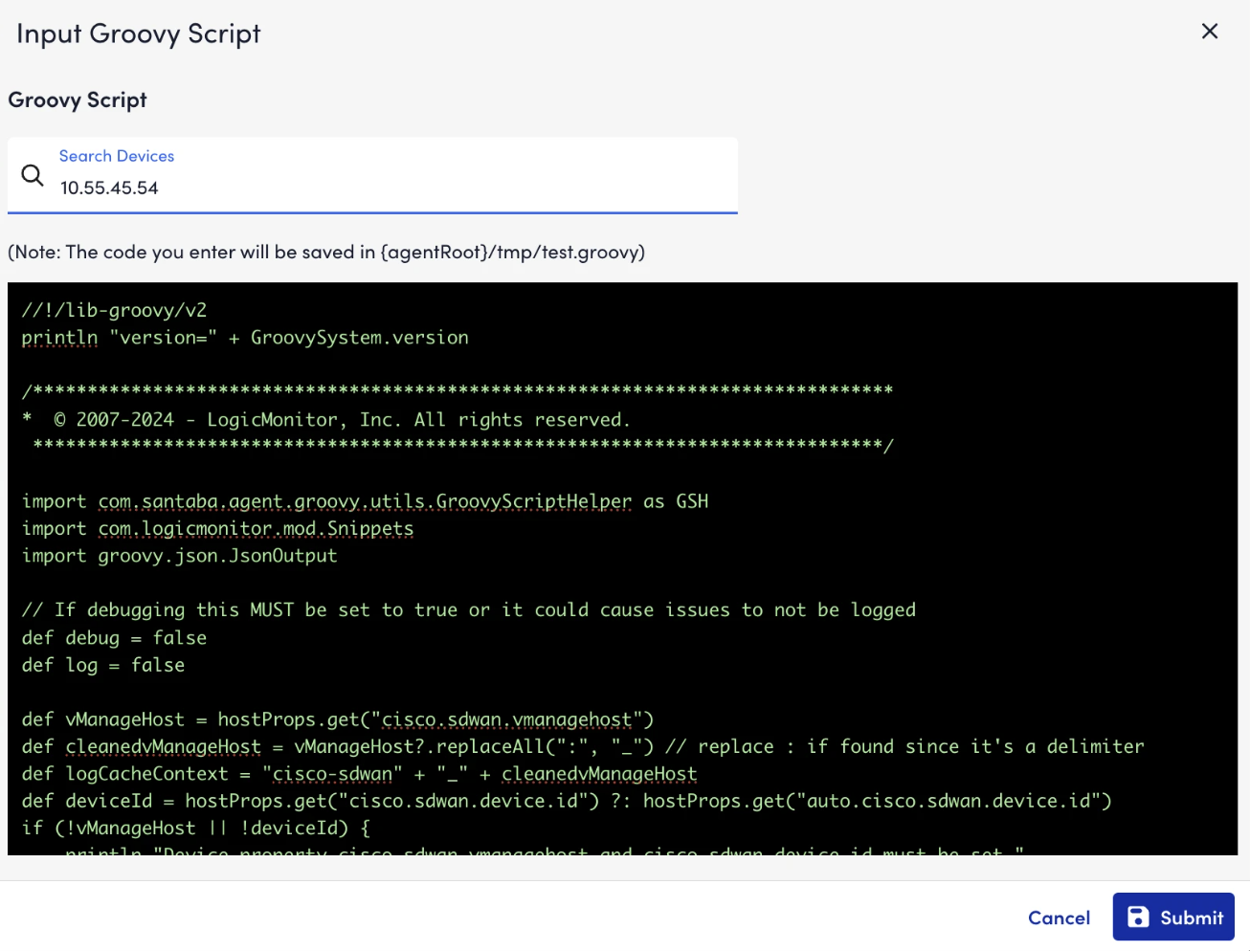Click the Groovy Script section heading

click(x=77, y=100)
